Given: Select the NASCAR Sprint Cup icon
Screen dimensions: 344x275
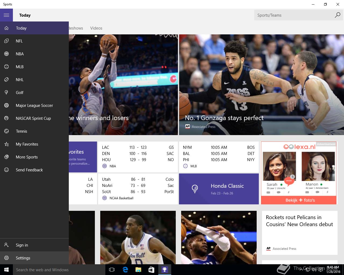Looking at the screenshot, I should pos(6,118).
